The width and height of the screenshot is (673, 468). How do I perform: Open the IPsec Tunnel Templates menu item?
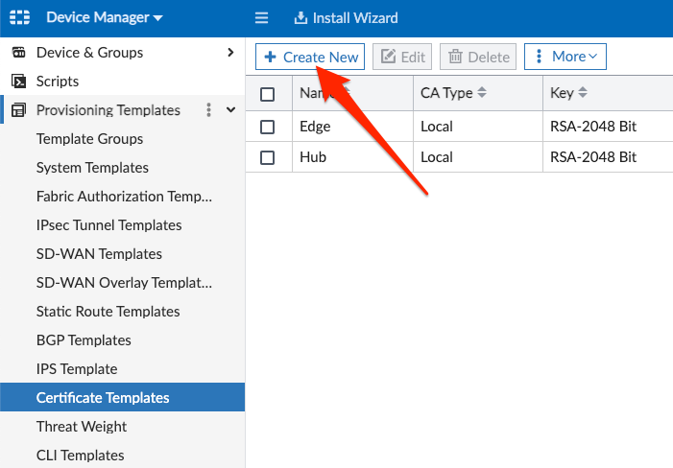[x=109, y=225]
